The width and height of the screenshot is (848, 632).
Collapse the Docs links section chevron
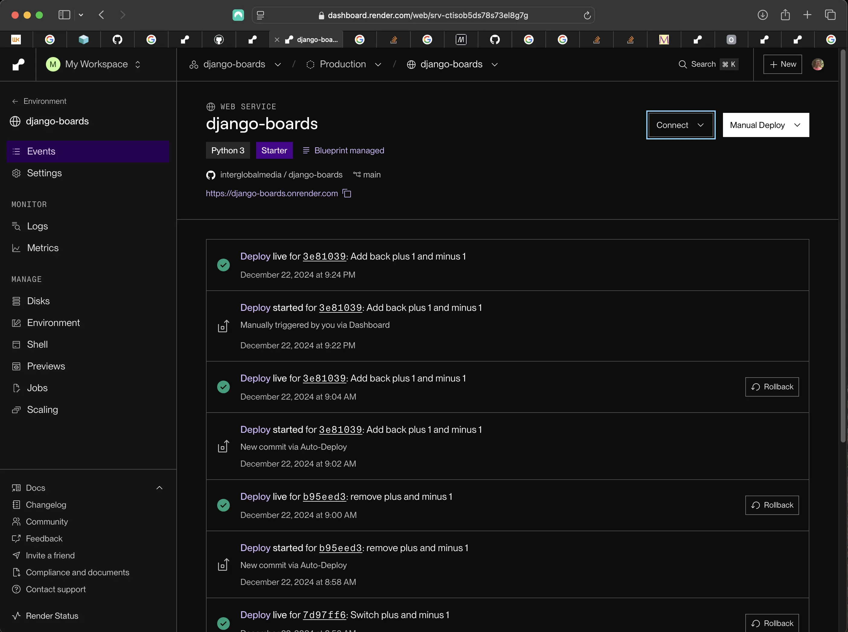click(160, 488)
